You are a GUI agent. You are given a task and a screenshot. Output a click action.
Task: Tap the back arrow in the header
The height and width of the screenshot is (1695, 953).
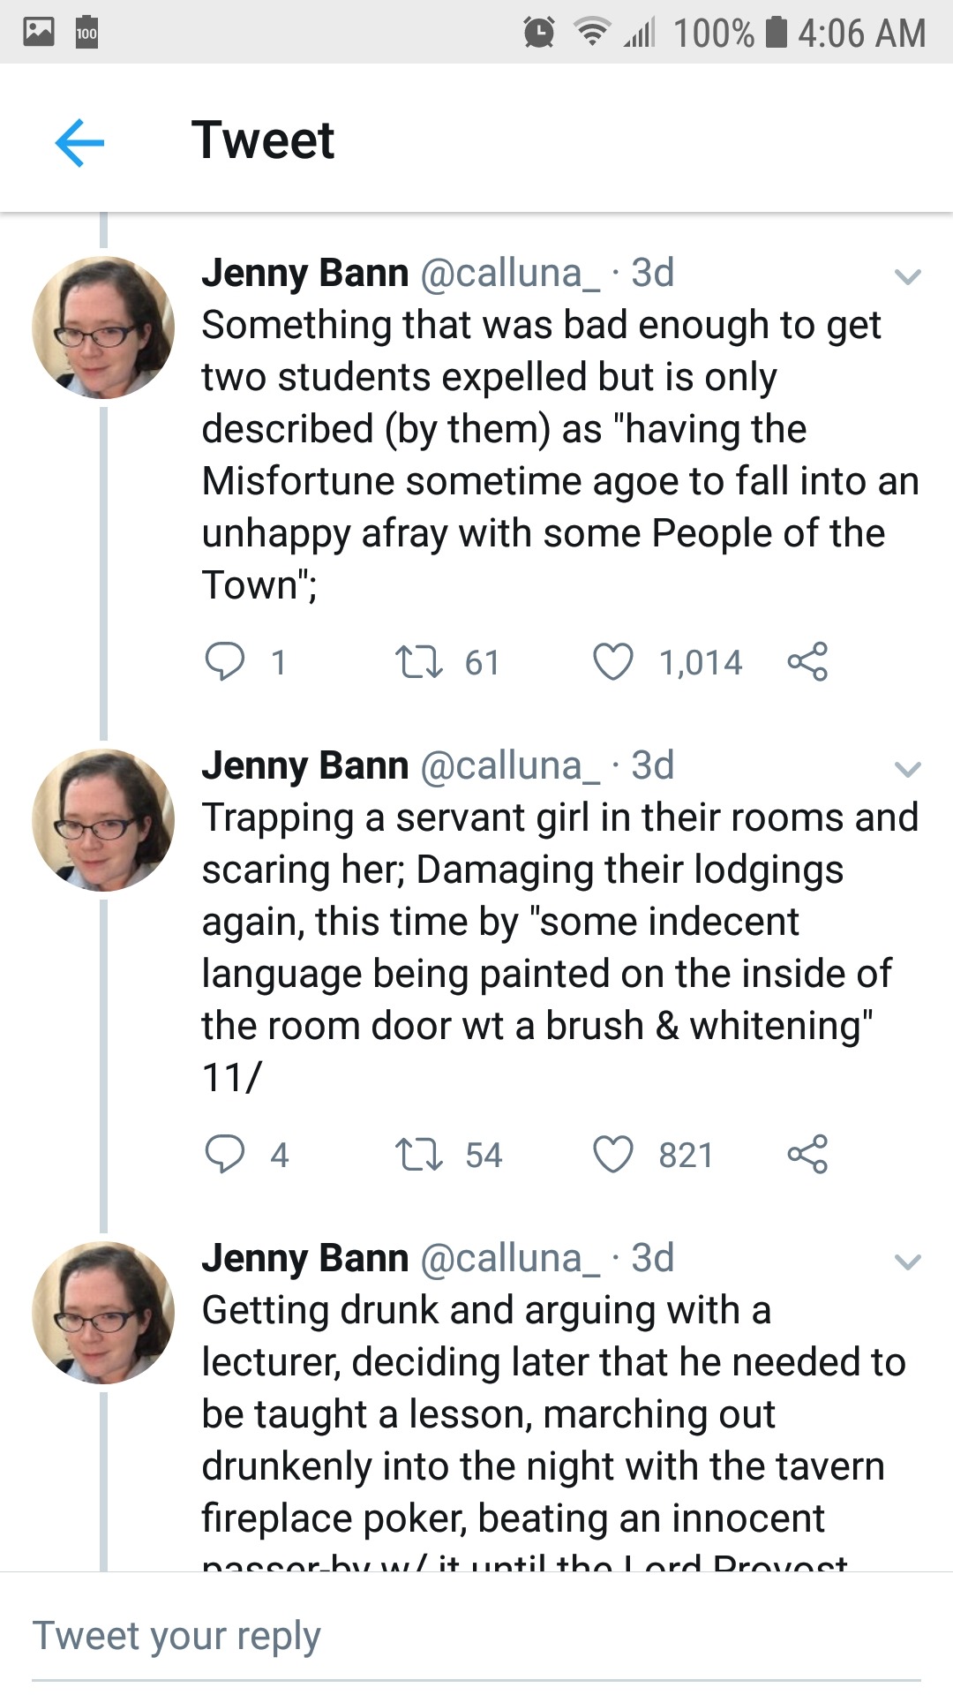pyautogui.click(x=79, y=142)
